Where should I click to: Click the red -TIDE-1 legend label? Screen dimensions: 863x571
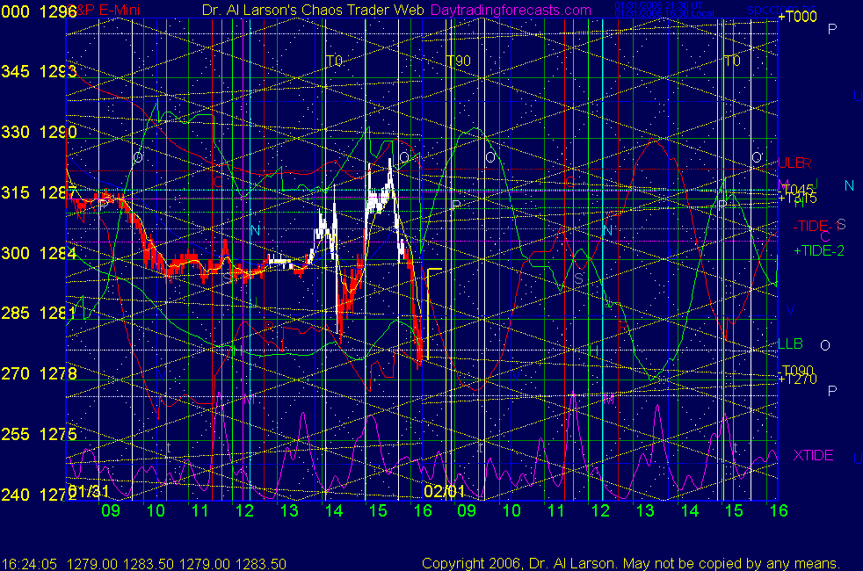click(x=816, y=226)
